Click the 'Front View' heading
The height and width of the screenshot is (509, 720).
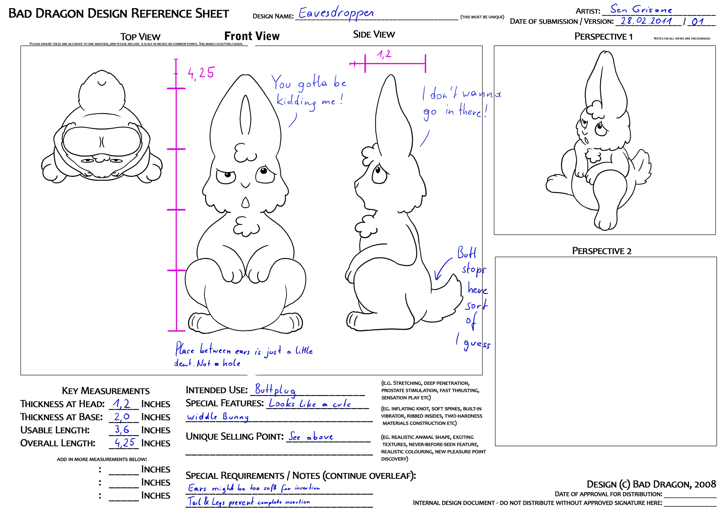click(252, 36)
